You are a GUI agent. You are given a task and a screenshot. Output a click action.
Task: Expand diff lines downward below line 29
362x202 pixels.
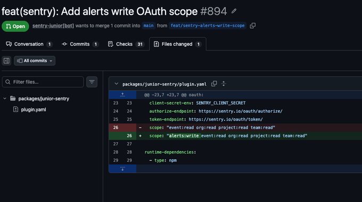tap(122, 169)
